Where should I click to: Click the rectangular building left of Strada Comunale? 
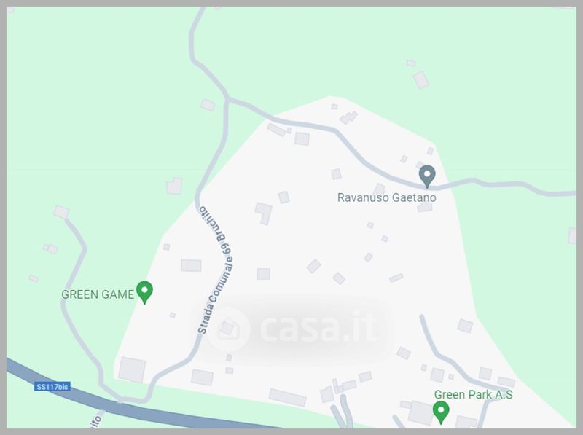(x=191, y=265)
